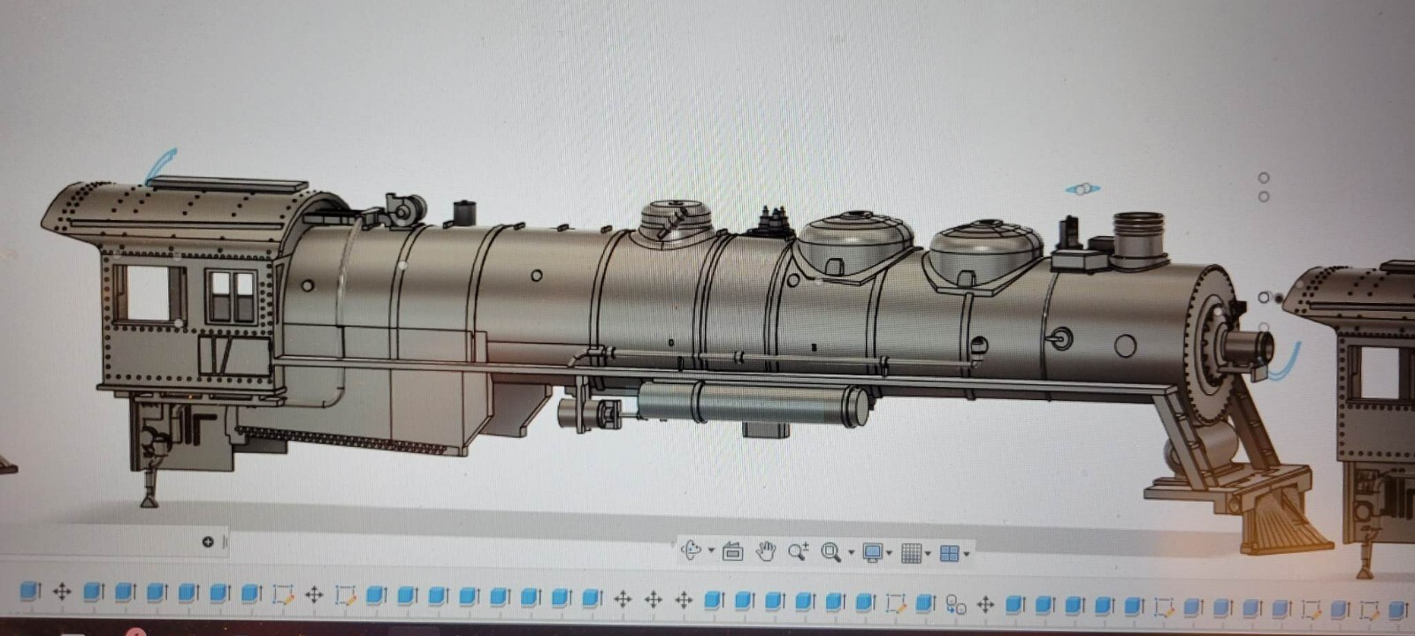Image resolution: width=1415 pixels, height=636 pixels.
Task: Choose the Zoom magnifier with plus-minus
Action: tap(798, 552)
